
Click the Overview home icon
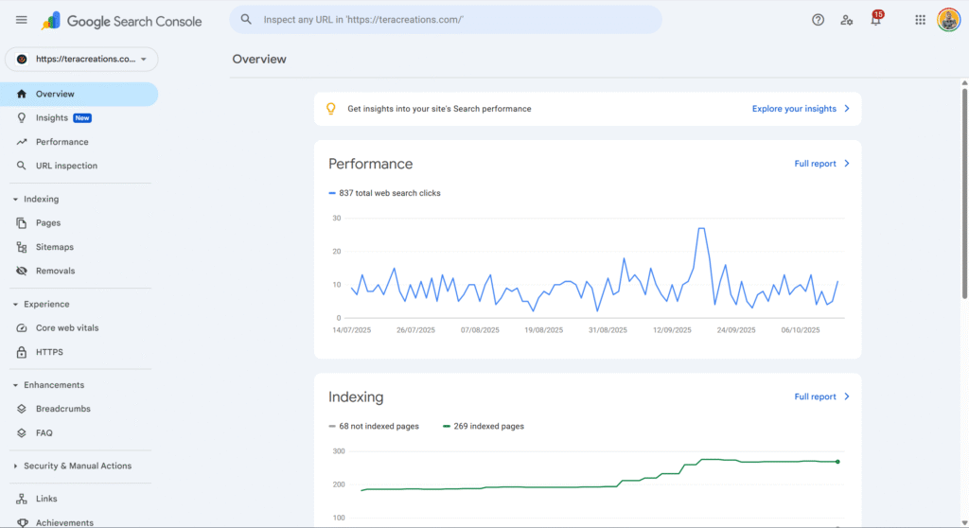(22, 94)
